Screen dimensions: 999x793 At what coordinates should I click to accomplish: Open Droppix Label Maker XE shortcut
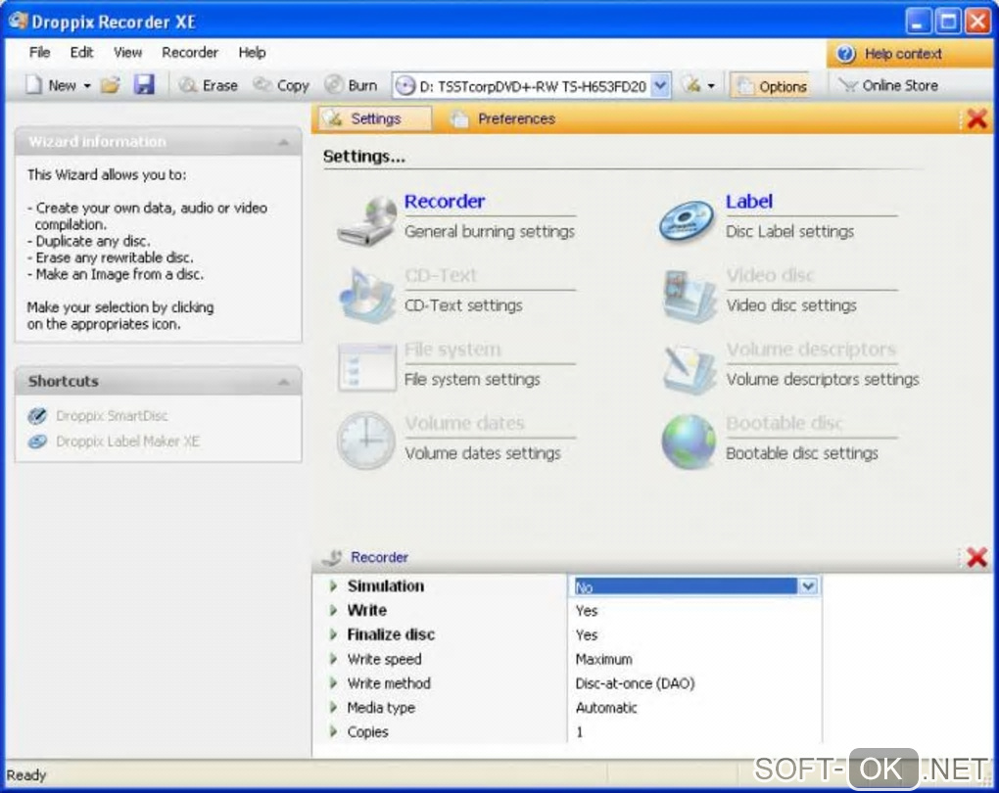pyautogui.click(x=127, y=441)
